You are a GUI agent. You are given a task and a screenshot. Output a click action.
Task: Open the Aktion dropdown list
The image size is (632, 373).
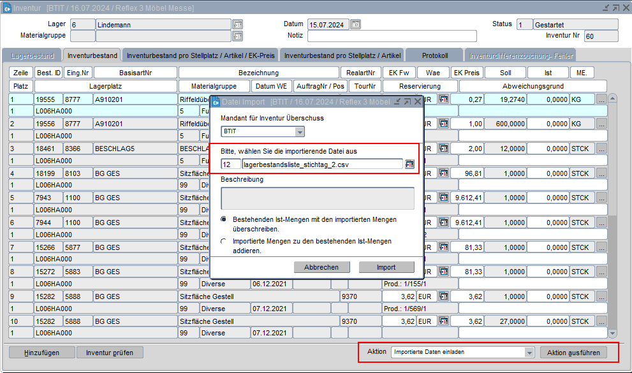529,352
